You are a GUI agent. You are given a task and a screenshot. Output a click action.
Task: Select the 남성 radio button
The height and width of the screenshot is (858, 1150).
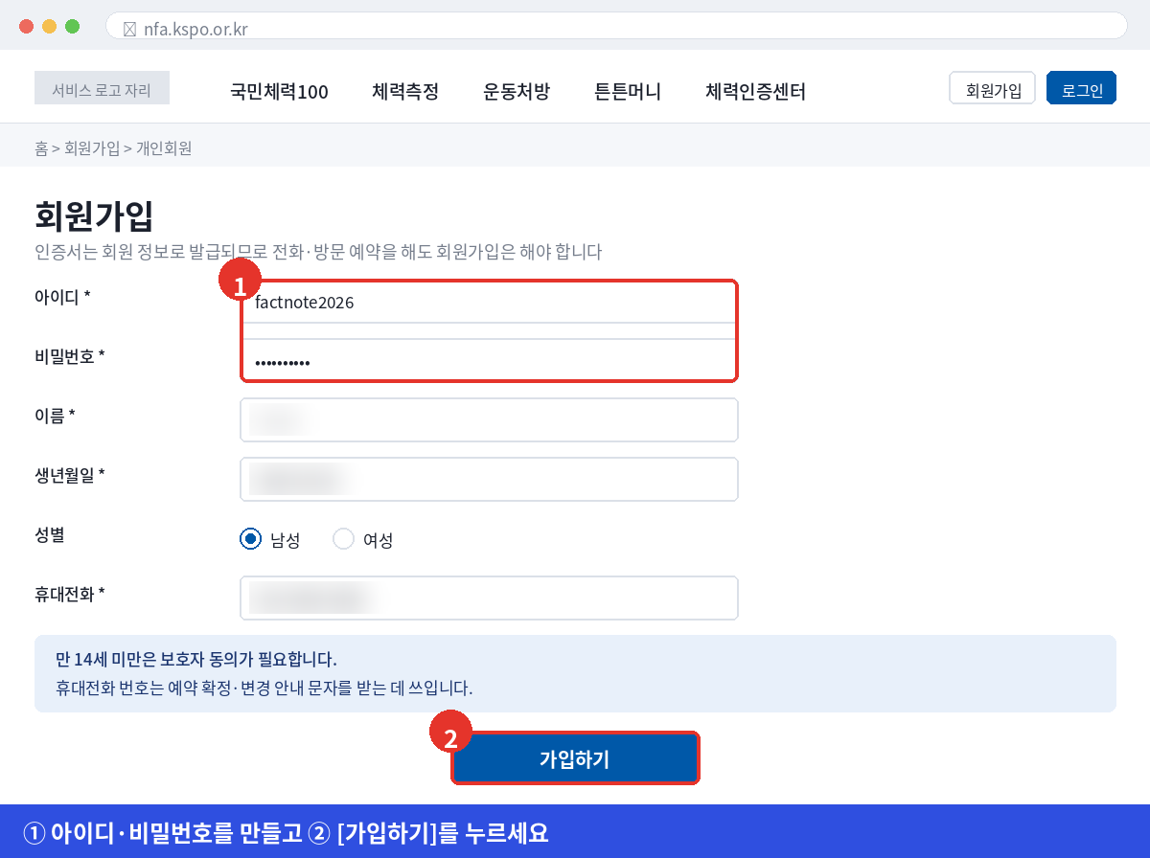[x=250, y=539]
